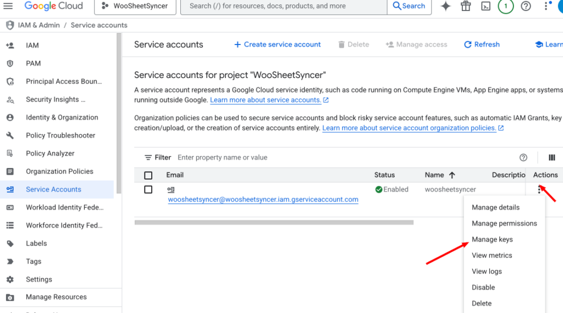Open the notifications badge showing 1

[506, 6]
